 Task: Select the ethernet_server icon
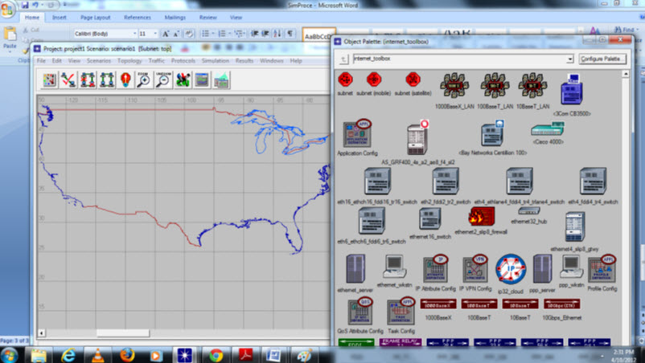click(x=355, y=269)
